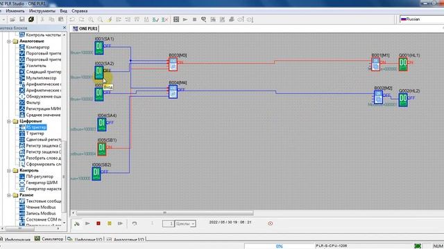Click the Zoom in magnifier icon
The height and width of the screenshot is (249, 444).
click(x=91, y=19)
